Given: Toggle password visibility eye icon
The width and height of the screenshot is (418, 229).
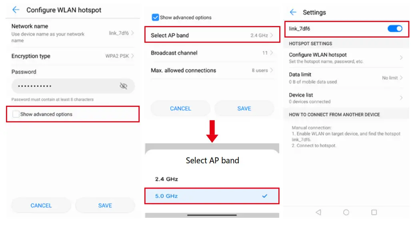Looking at the screenshot, I should [x=123, y=86].
